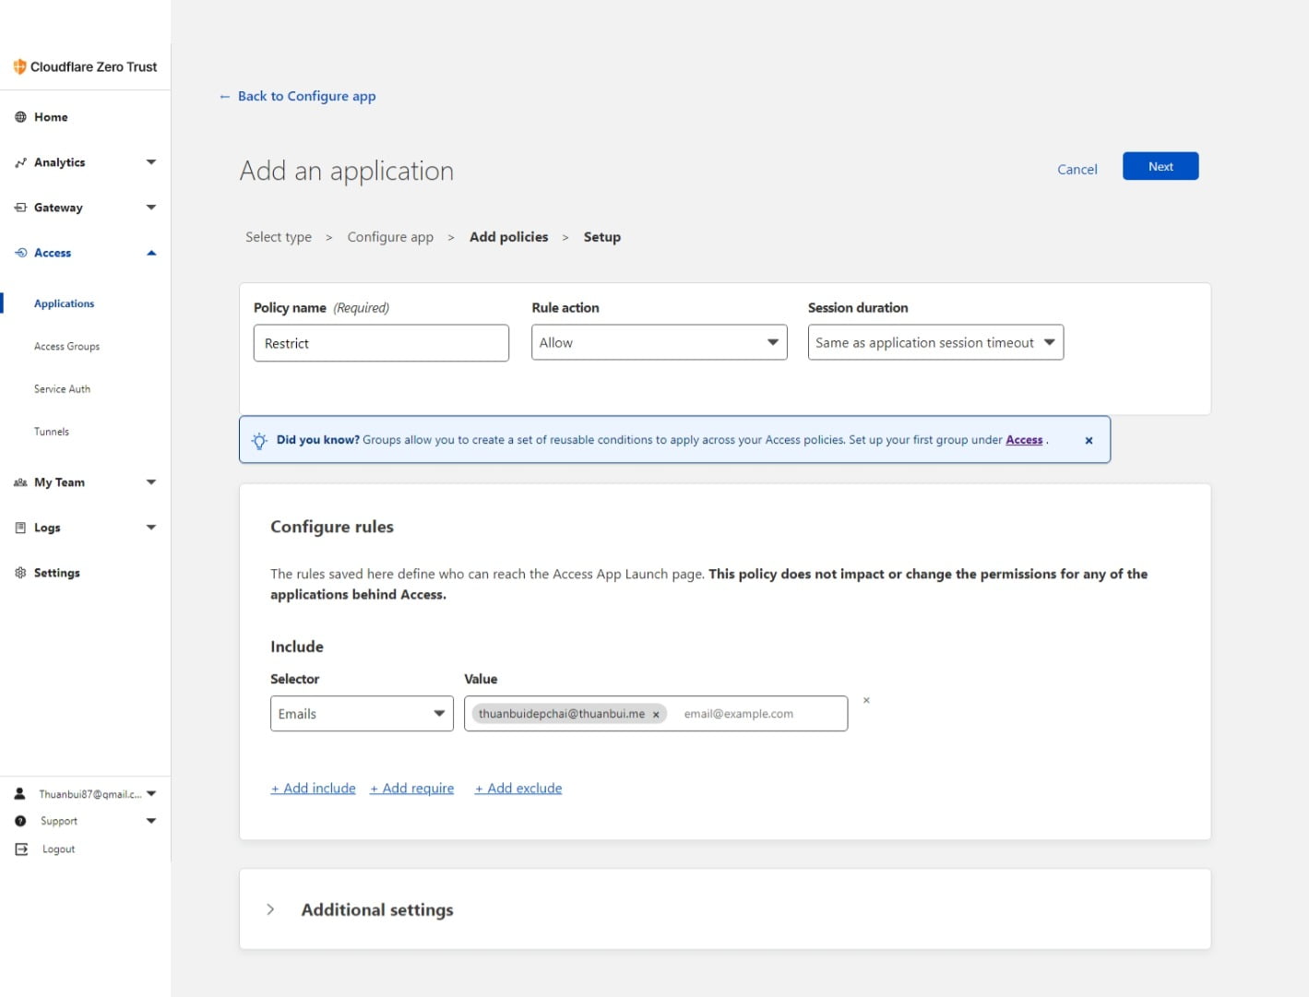The height and width of the screenshot is (997, 1309).
Task: Open the Rule action dropdown
Action: (659, 342)
